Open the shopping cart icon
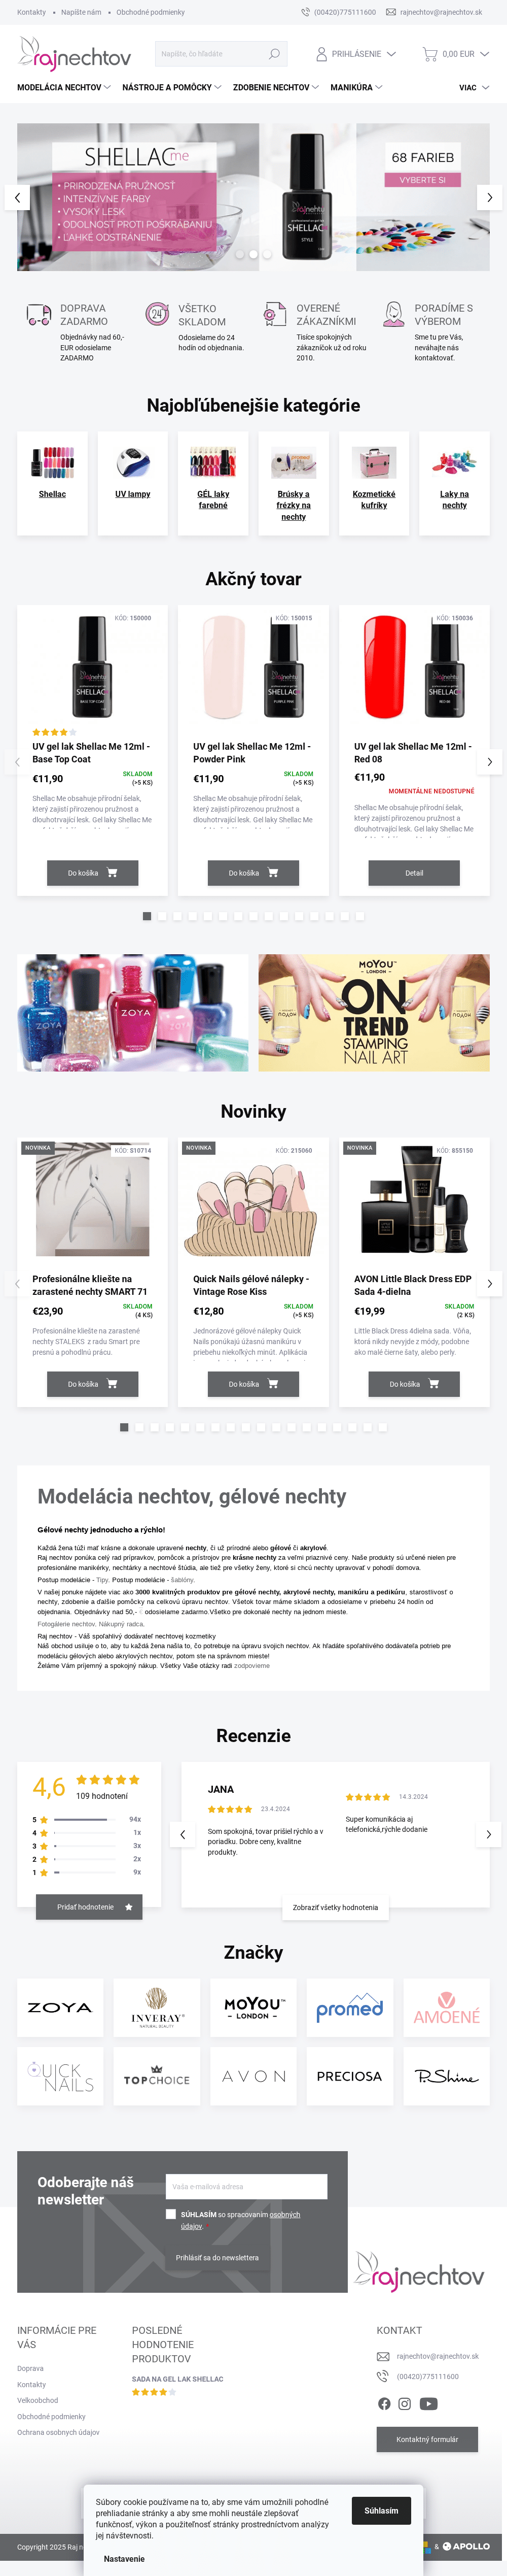The image size is (507, 2576). pos(429,54)
